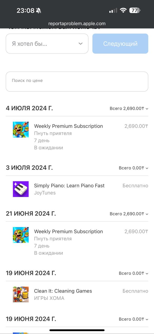The width and height of the screenshot is (154, 334).
Task: Open 'Simply Piano: Learn Piano Fast' entry
Action: pyautogui.click(x=69, y=185)
